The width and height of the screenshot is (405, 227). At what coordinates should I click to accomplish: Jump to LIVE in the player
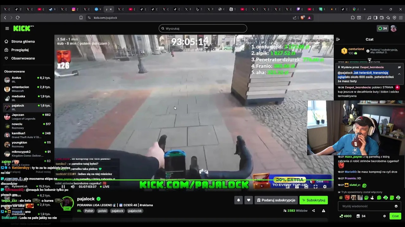tap(104, 187)
